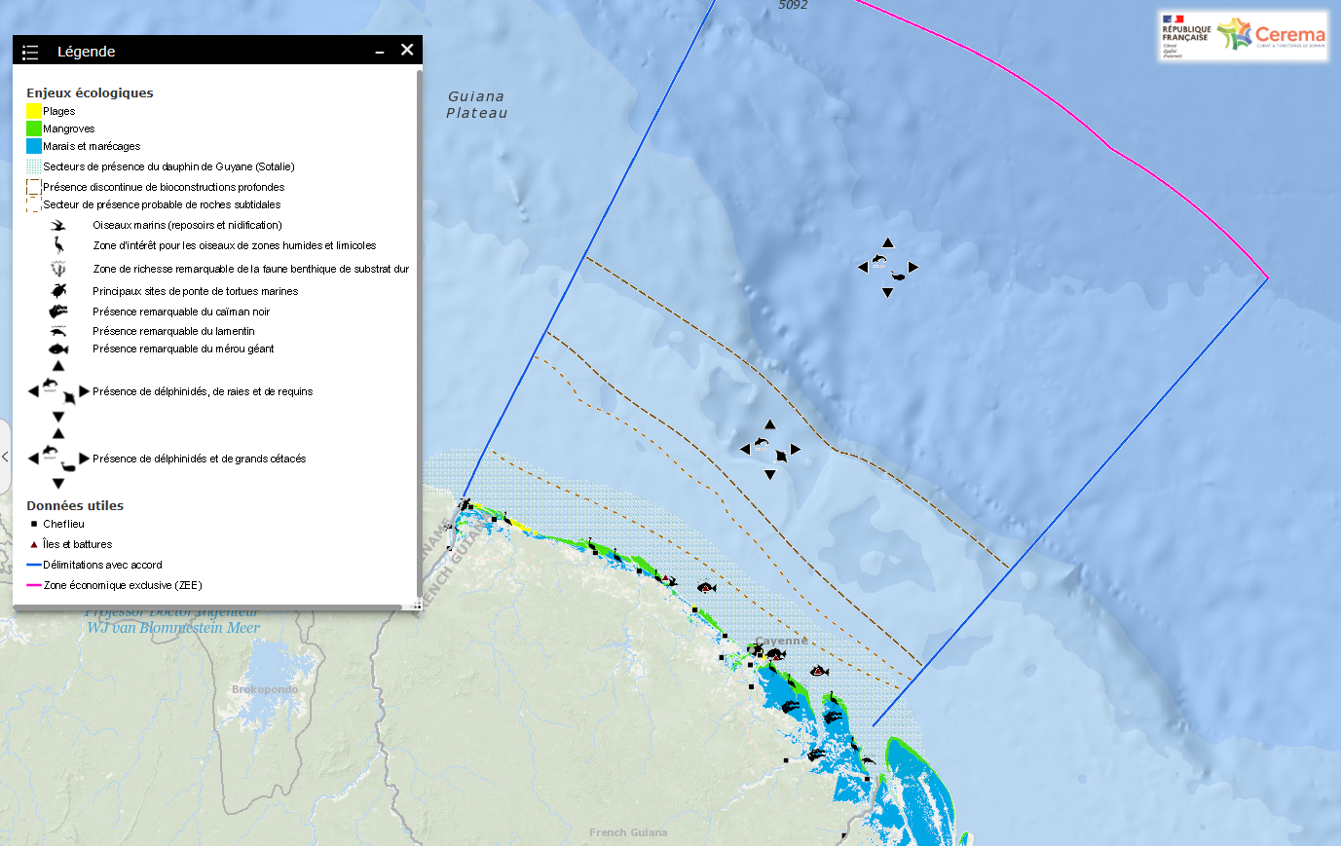Click the Cayenne label on the map

pyautogui.click(x=782, y=641)
